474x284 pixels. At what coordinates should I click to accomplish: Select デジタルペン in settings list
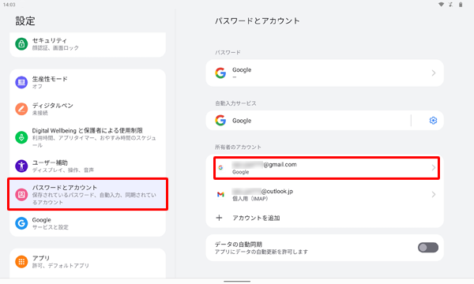tap(88, 109)
